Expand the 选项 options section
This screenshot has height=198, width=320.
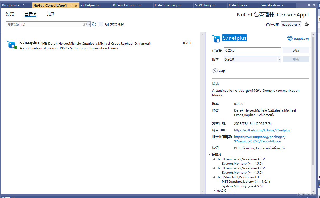[215, 71]
